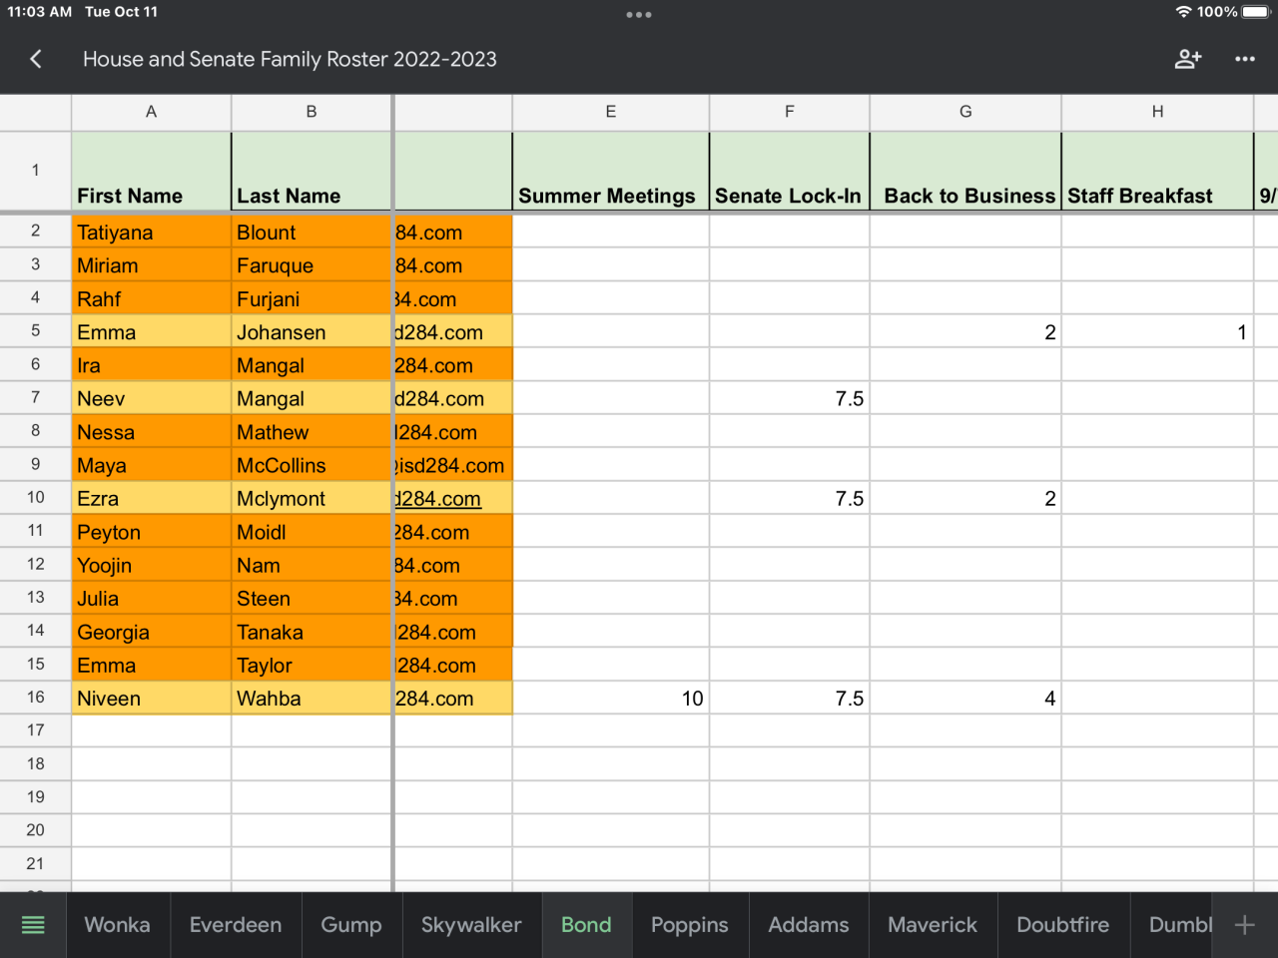Select Ezra's Back to Business value 2
This screenshot has width=1278, height=958.
(x=965, y=498)
